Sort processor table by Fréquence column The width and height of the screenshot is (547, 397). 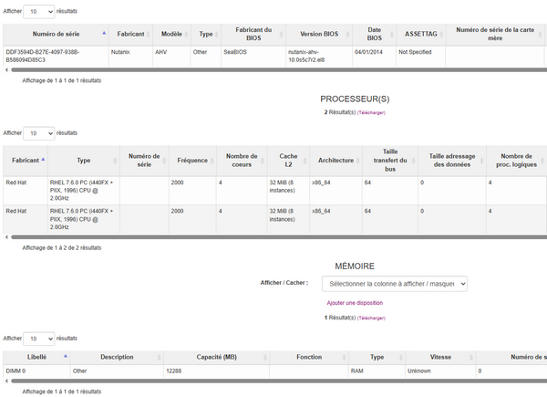click(192, 160)
